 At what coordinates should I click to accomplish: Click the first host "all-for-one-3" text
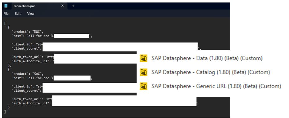(40, 36)
